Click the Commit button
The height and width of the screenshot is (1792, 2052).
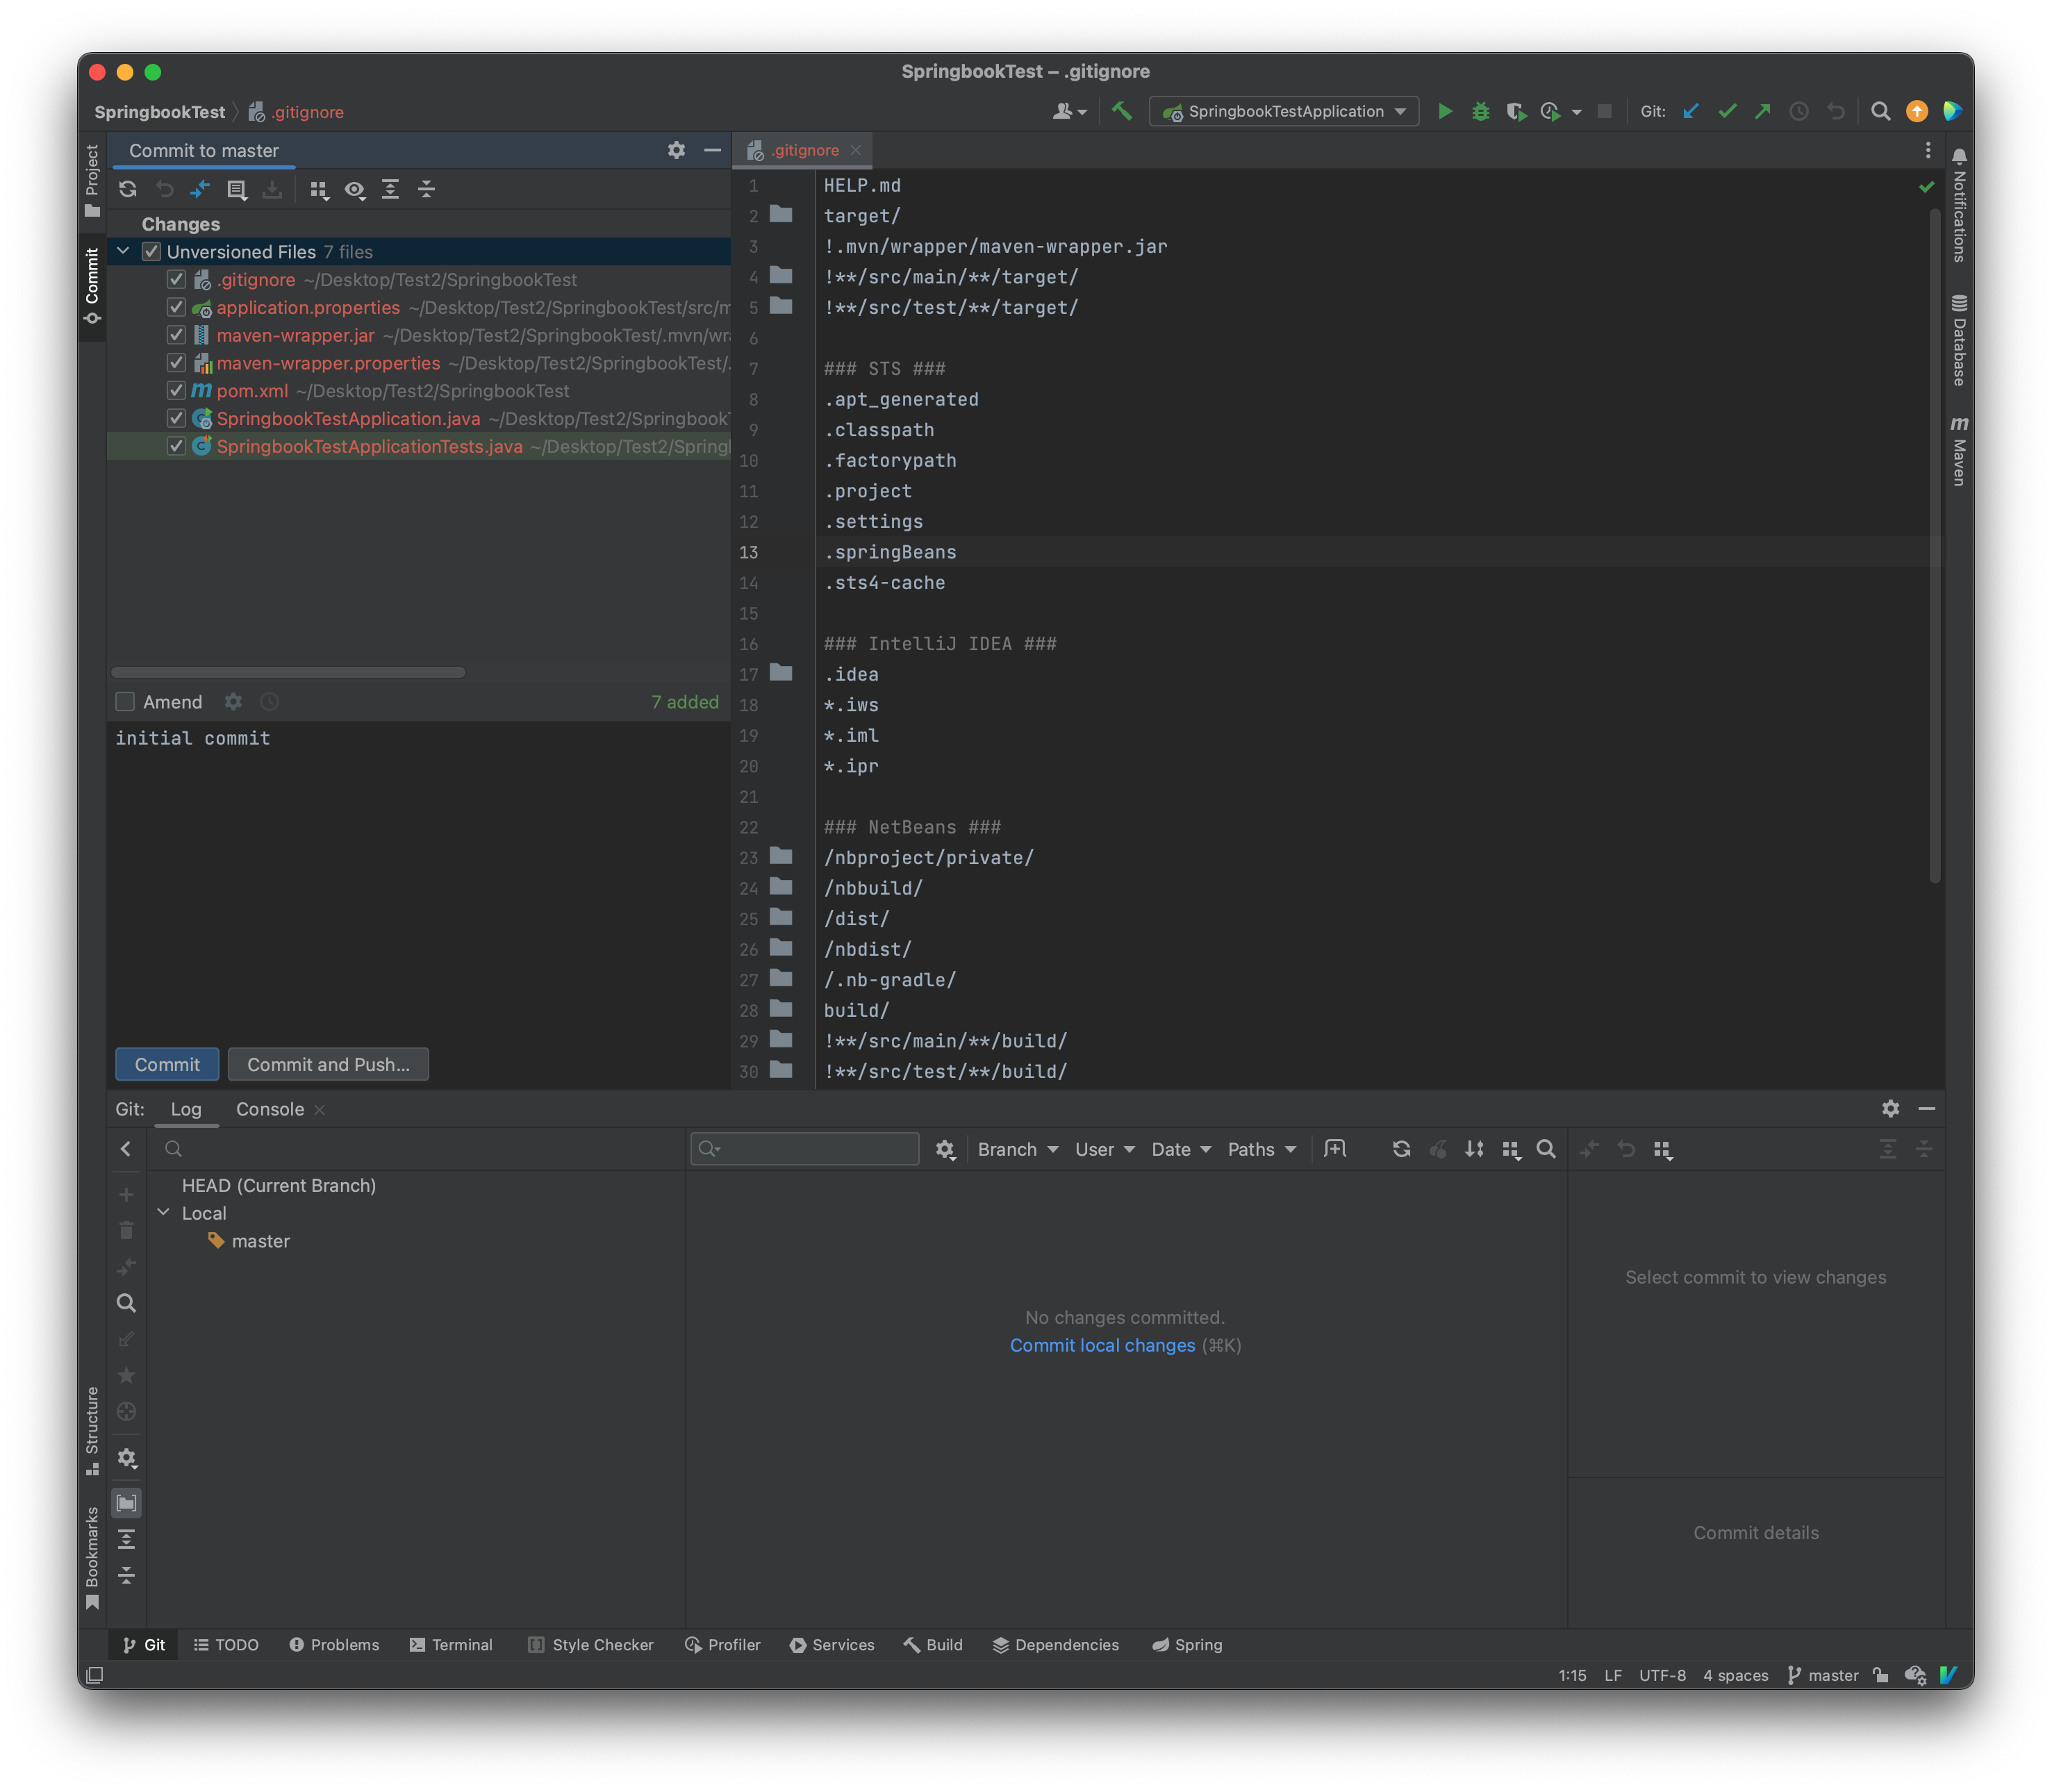(x=167, y=1064)
